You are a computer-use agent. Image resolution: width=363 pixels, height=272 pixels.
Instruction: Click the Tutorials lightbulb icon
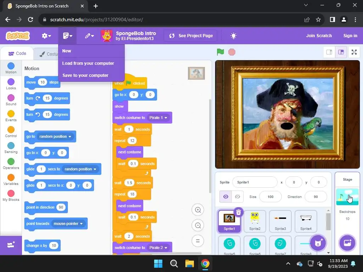click(233, 36)
